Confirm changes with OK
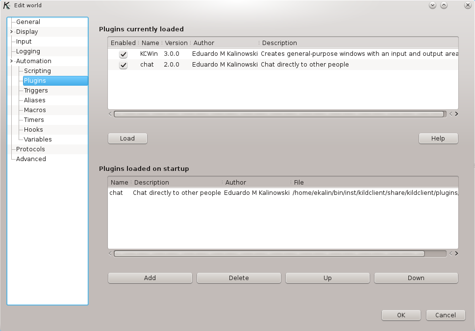Screen dimensions: 475x331 pyautogui.click(x=400, y=315)
